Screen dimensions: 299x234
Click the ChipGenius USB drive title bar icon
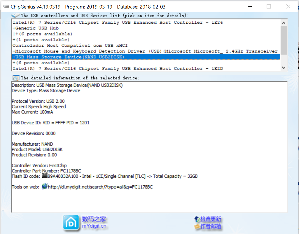click(6, 7)
